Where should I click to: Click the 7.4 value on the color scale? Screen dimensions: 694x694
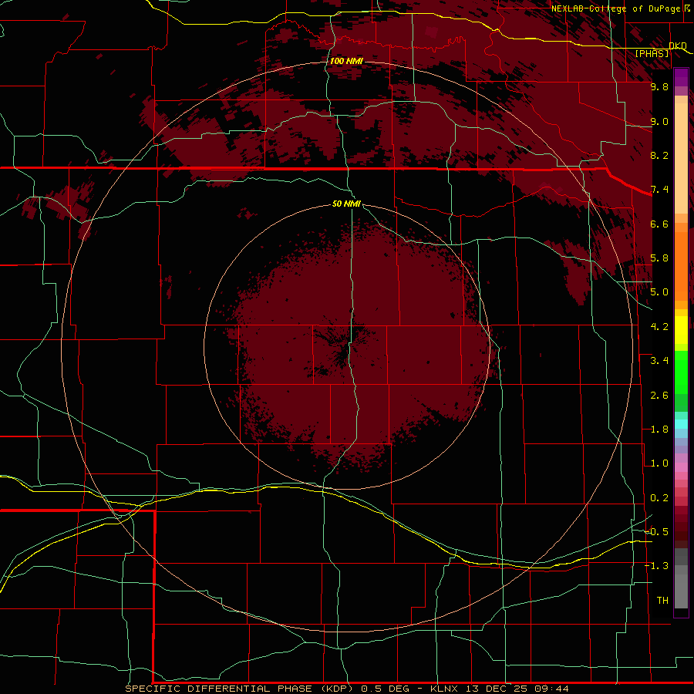tap(659, 190)
